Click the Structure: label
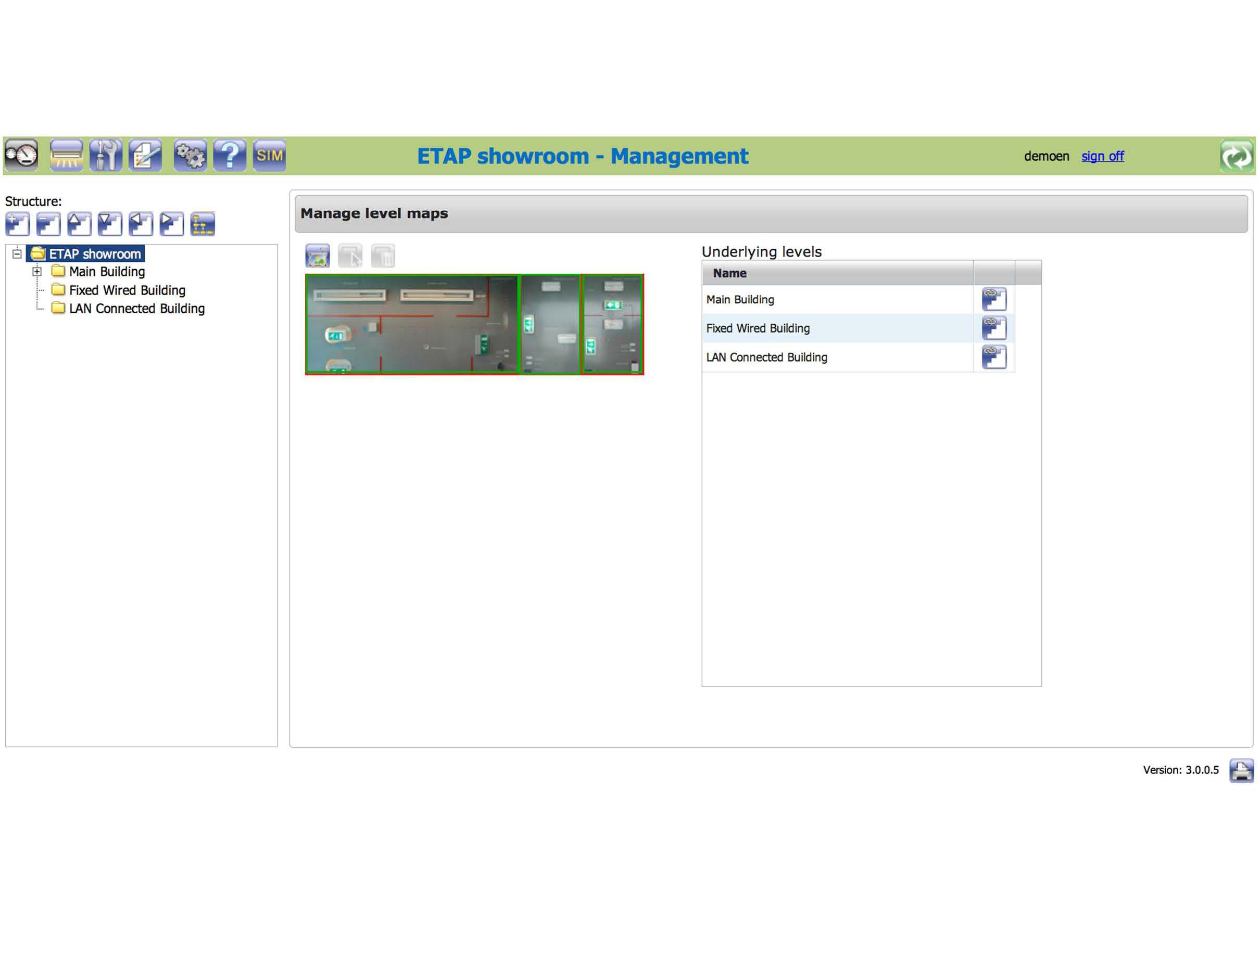 point(33,201)
